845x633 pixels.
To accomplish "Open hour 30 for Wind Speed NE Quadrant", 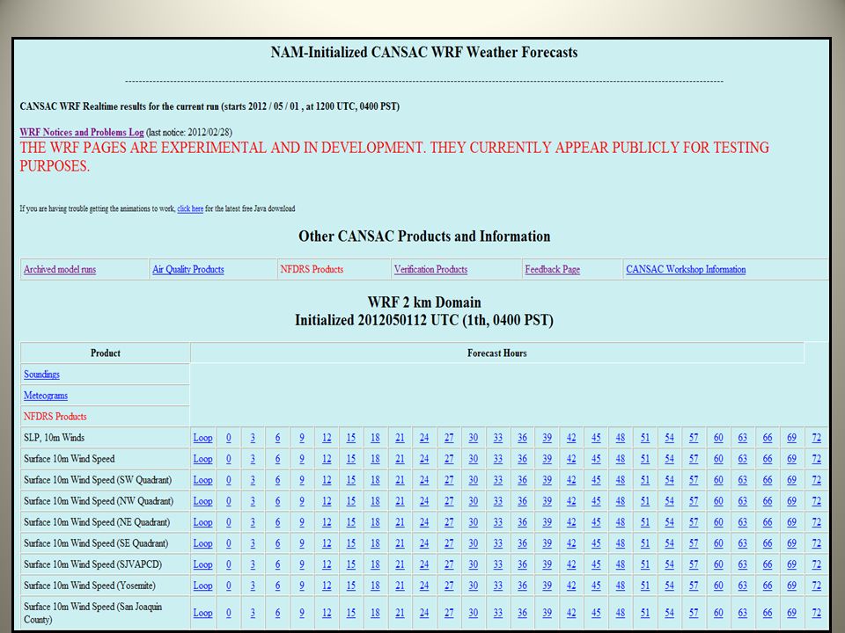I will point(474,522).
